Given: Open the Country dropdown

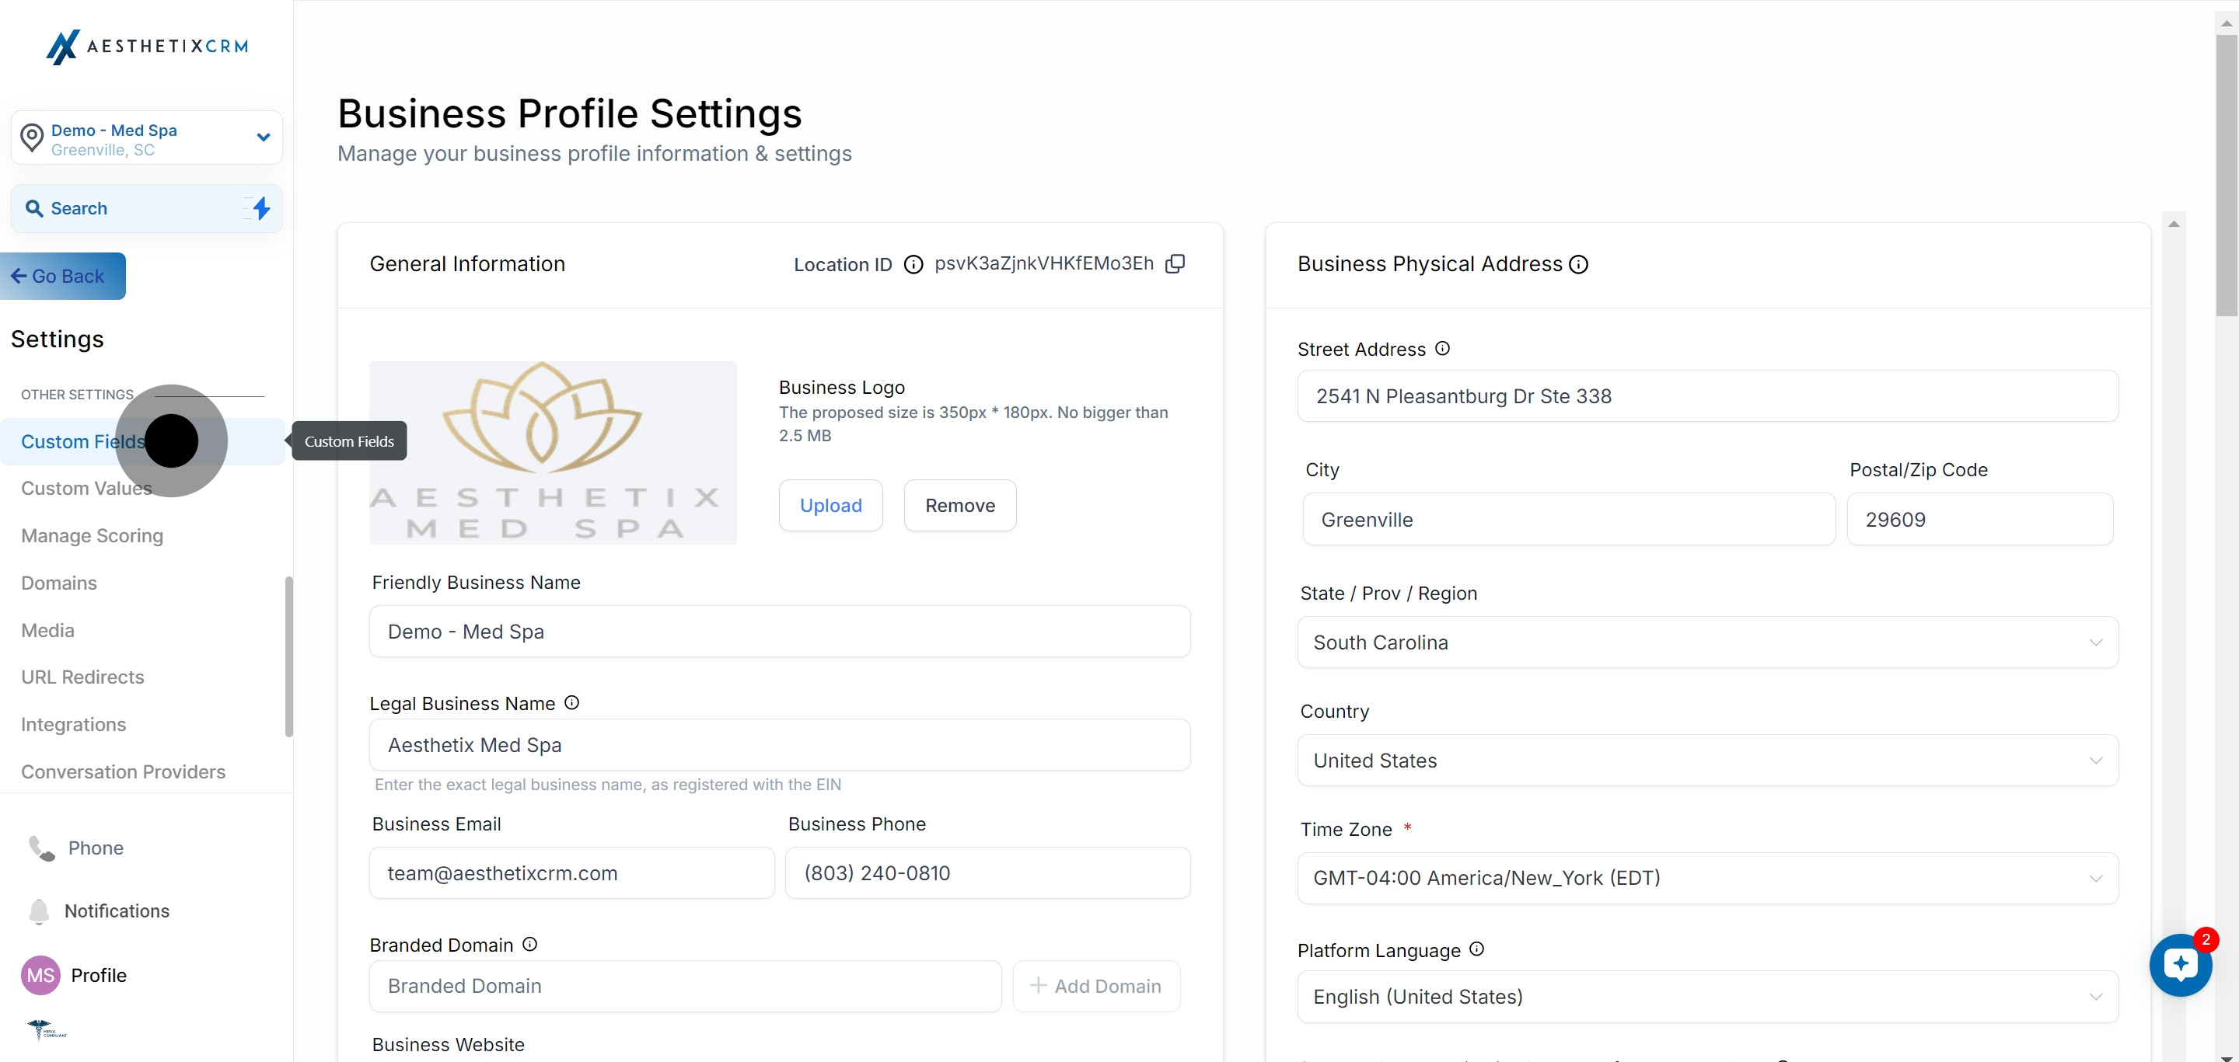Looking at the screenshot, I should click(x=1708, y=761).
